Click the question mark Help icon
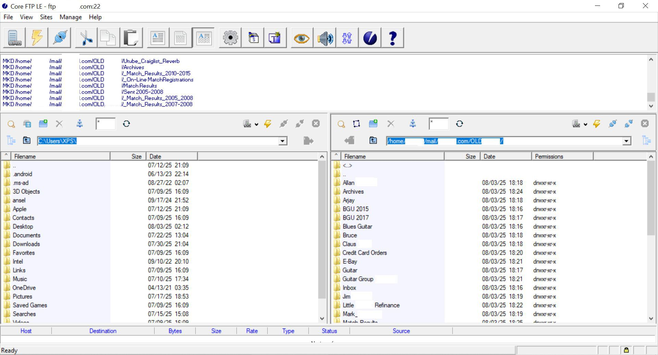The width and height of the screenshot is (658, 355). coord(393,38)
